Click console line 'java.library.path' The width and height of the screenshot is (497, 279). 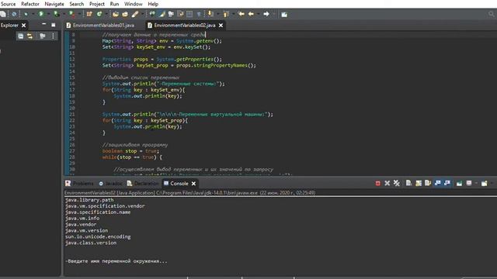pos(89,200)
